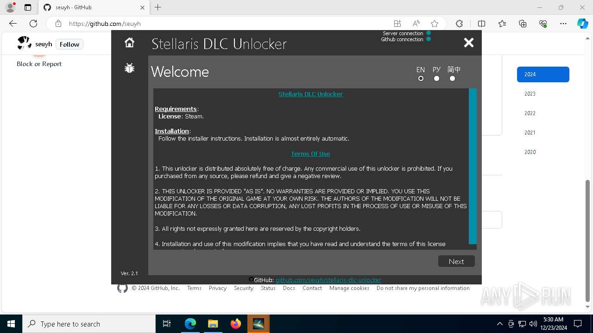This screenshot has height=333, width=593.
Task: Open the Stellaris DLC Unlocker heading link
Action: click(310, 94)
